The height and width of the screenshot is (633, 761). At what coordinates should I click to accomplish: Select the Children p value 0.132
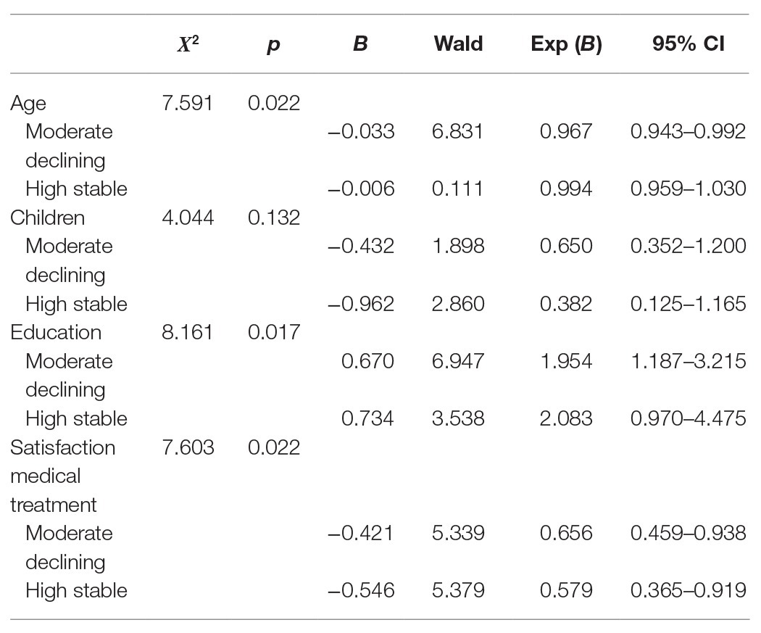274,218
